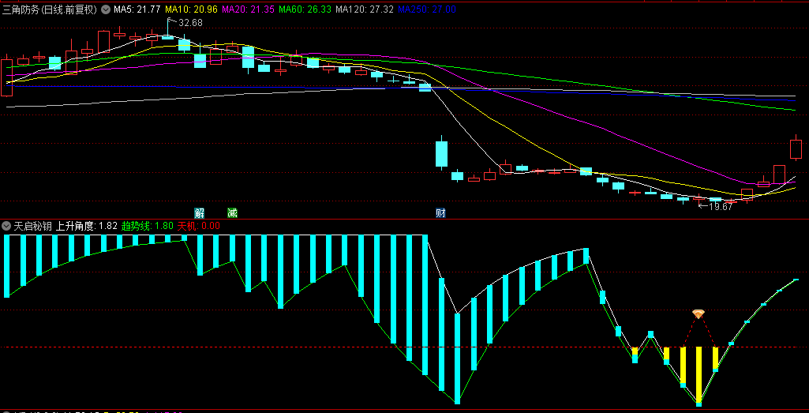Click the MA120: 27.32 label
809x413 pixels.
pos(365,9)
